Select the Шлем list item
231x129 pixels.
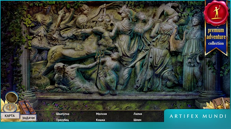click(137, 120)
